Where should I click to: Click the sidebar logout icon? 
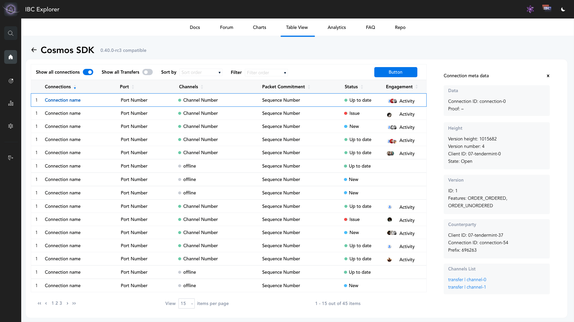point(11,158)
